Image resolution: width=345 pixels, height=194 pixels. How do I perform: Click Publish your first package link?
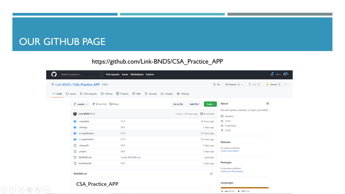(x=232, y=171)
